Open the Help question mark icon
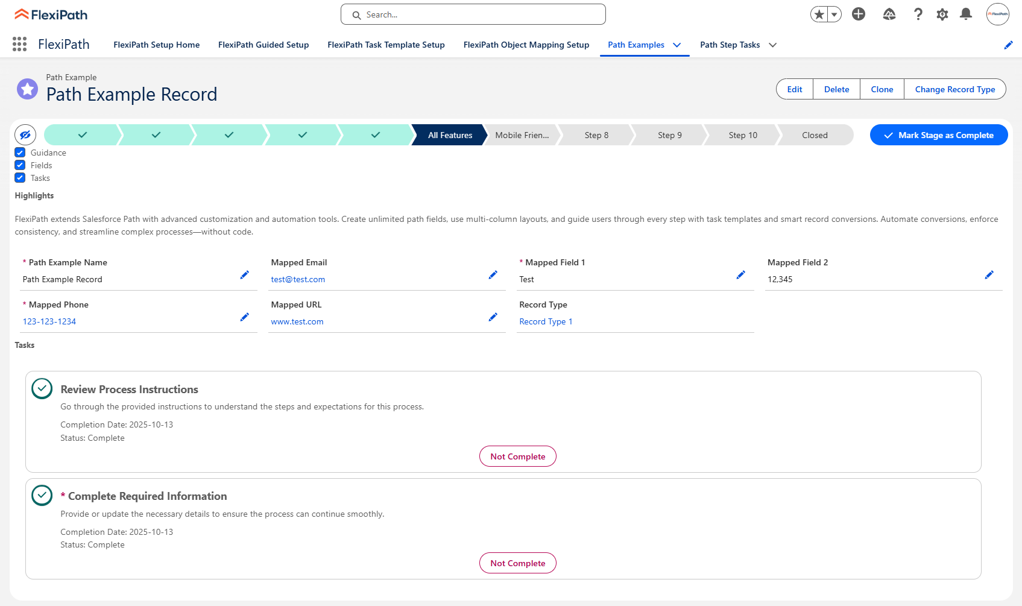The height and width of the screenshot is (606, 1022). click(918, 14)
